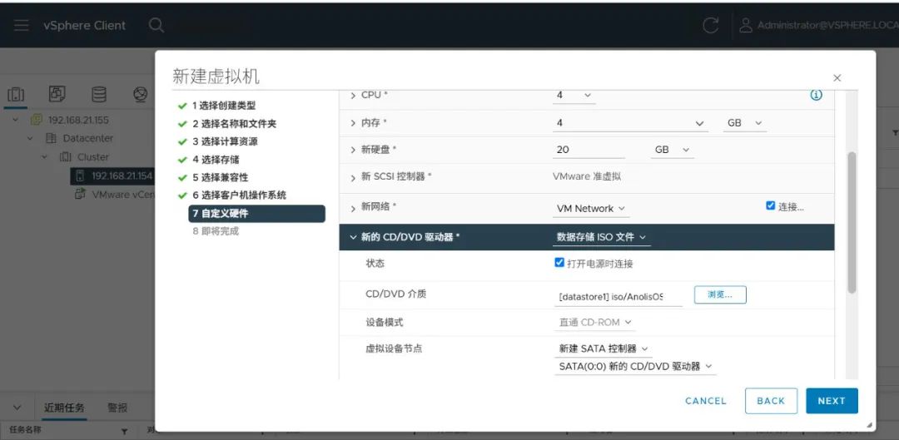Open the disk size unit GB dropdown

pyautogui.click(x=672, y=150)
